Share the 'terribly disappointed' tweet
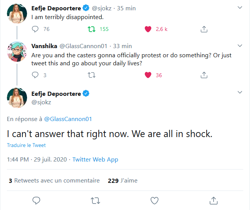 (x=204, y=29)
